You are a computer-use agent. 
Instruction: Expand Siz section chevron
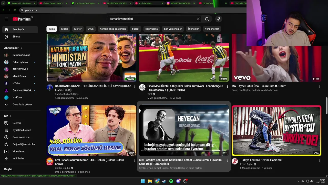[11, 116]
